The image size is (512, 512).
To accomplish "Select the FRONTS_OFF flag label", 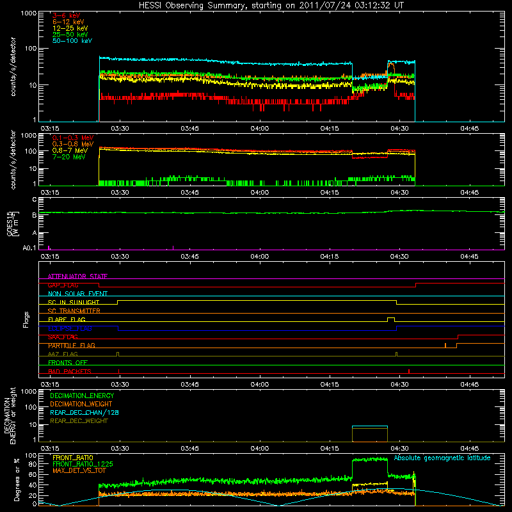I will coord(68,363).
